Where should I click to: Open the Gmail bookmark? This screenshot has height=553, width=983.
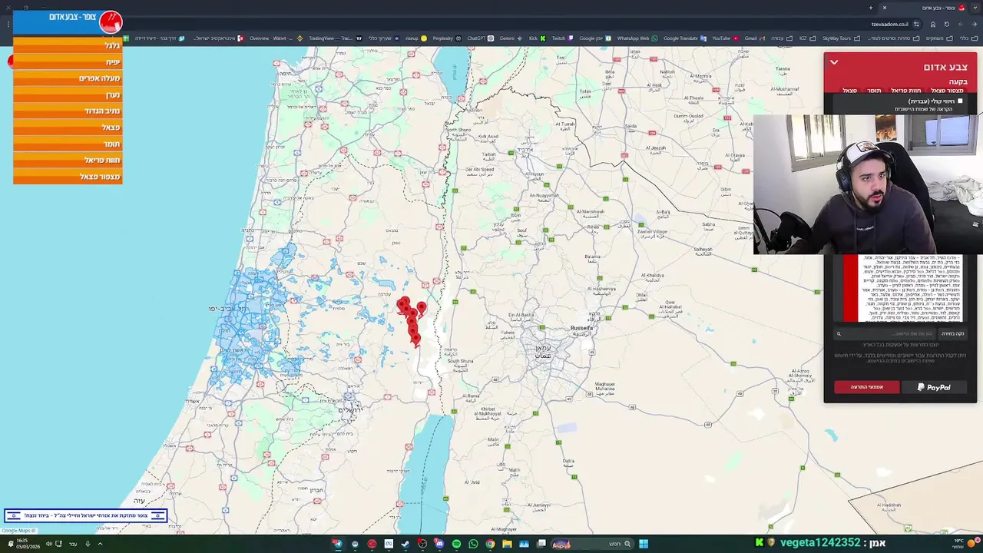[754, 38]
